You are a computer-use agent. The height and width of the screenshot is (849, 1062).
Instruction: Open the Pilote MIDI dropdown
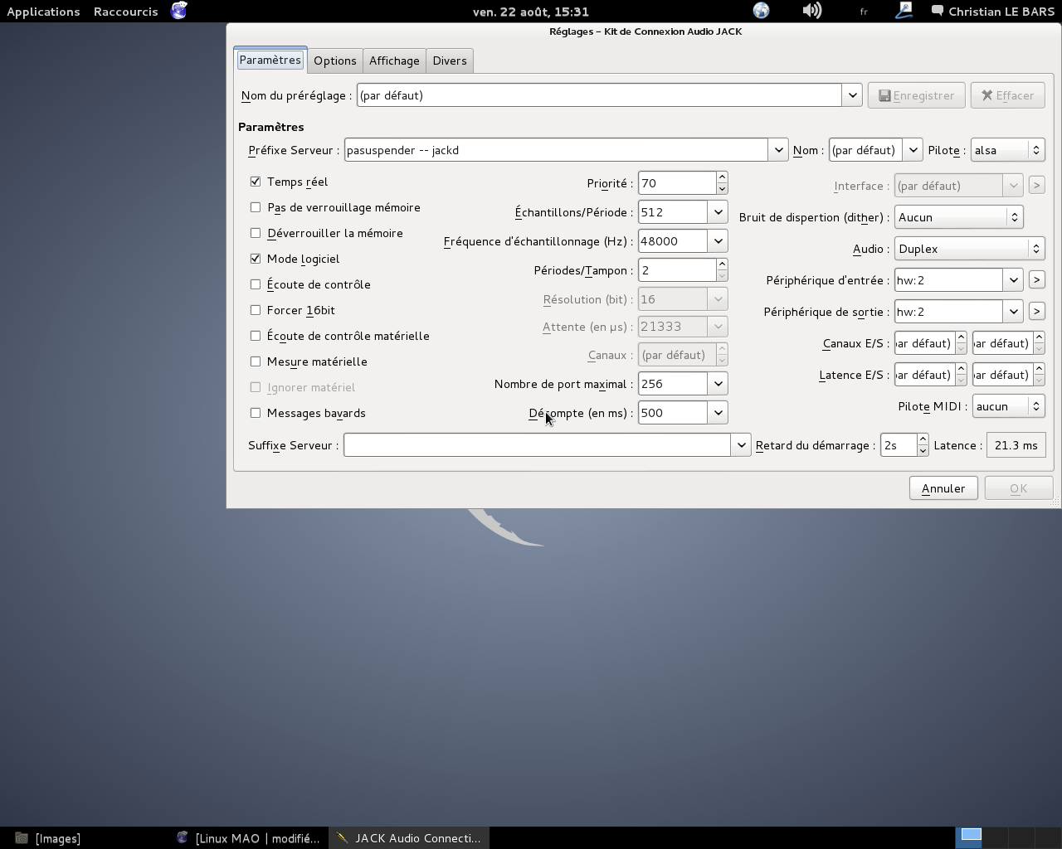coord(1008,406)
